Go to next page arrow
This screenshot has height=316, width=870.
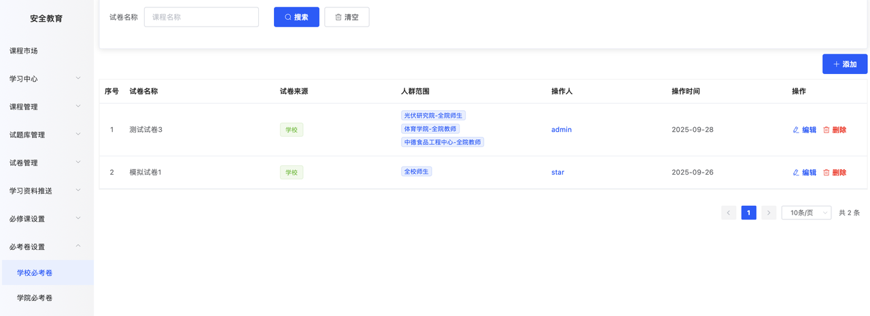tap(769, 213)
